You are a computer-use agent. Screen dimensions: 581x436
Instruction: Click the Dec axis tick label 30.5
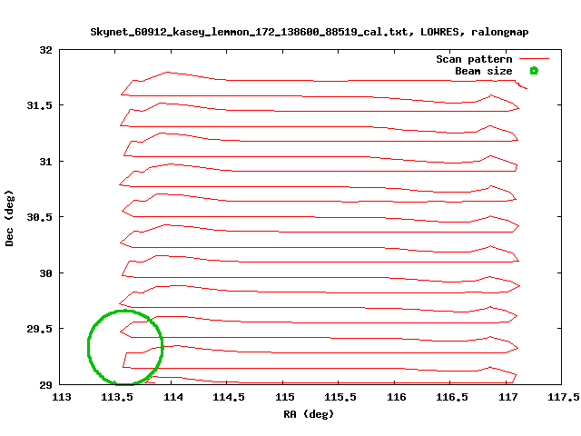pos(40,217)
